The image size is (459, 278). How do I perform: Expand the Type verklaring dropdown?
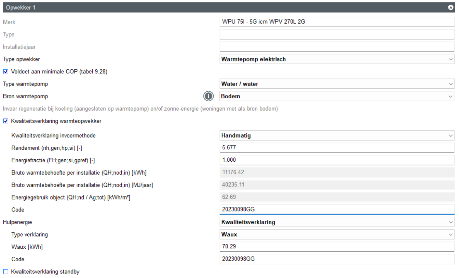[x=337, y=235]
